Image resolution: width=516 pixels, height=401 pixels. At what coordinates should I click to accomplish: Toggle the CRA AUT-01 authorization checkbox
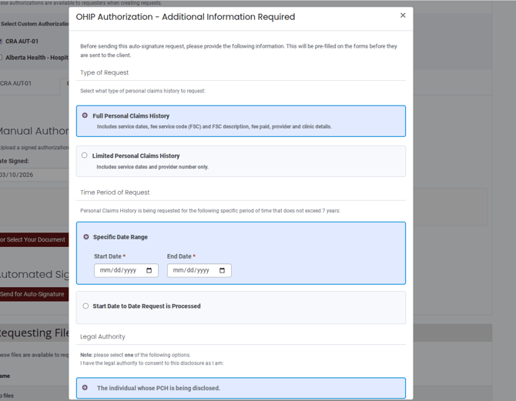[x=1, y=42]
